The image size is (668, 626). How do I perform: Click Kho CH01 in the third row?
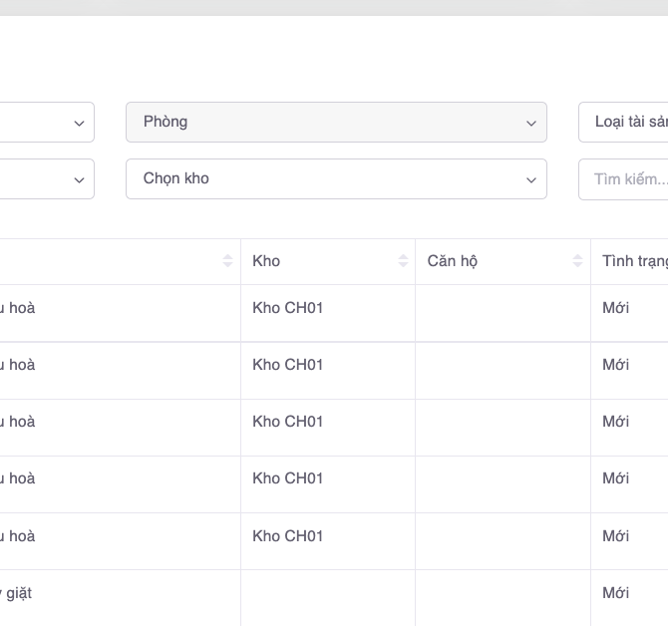pyautogui.click(x=288, y=422)
